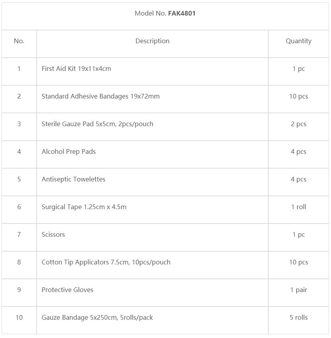Image resolution: width=331 pixels, height=338 pixels.
Task: Select the 2 pcs quantity value
Action: pos(298,124)
